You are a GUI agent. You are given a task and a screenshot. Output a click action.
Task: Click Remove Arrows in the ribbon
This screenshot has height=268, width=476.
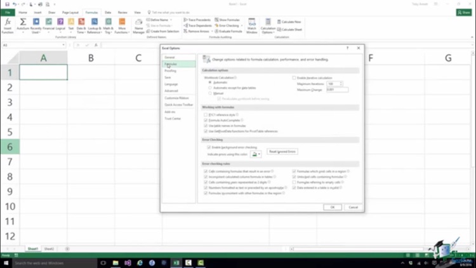(x=196, y=31)
